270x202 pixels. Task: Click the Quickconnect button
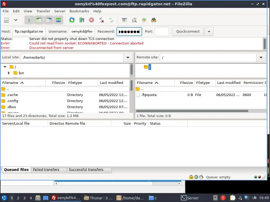pos(188,32)
